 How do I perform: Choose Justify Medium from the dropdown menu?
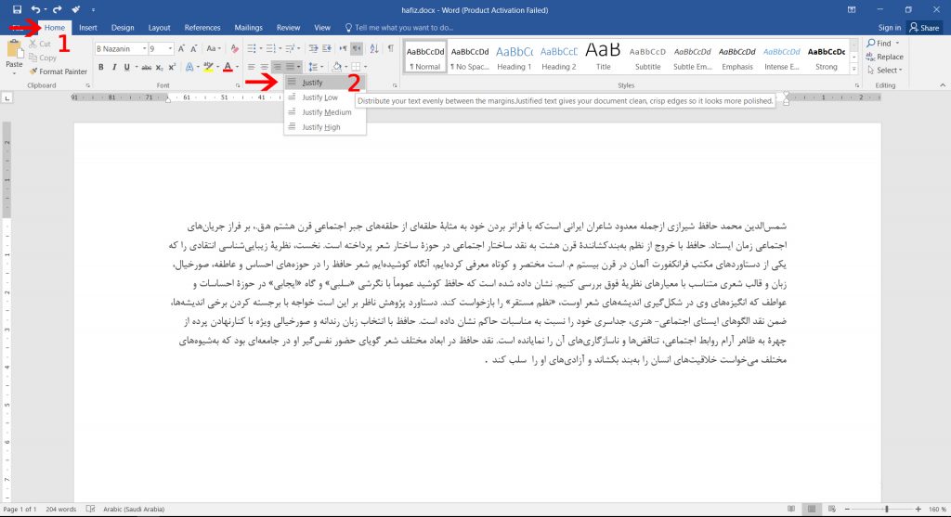325,112
